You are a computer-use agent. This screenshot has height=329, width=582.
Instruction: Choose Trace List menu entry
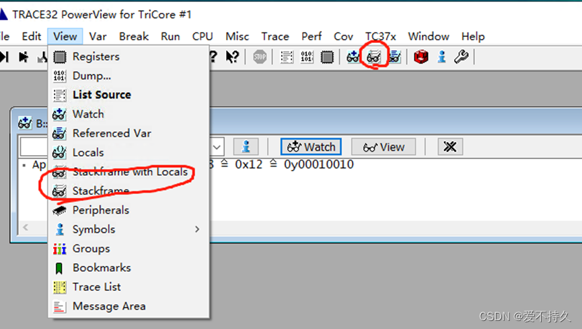point(129,287)
